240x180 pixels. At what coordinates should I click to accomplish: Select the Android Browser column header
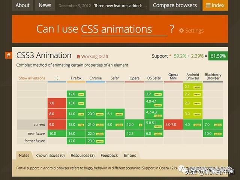point(193,76)
